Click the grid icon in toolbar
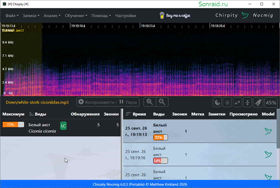The width and height of the screenshot is (280, 188). pos(227,102)
